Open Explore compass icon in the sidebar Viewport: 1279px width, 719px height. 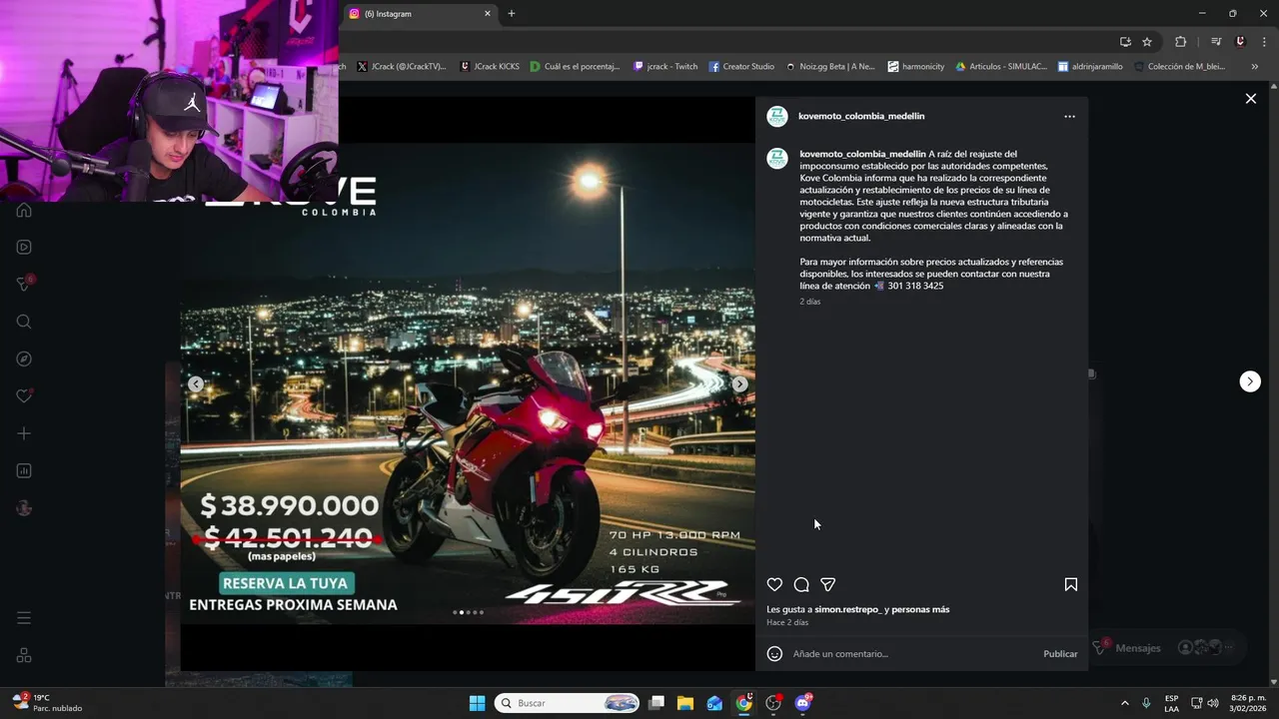point(24,359)
